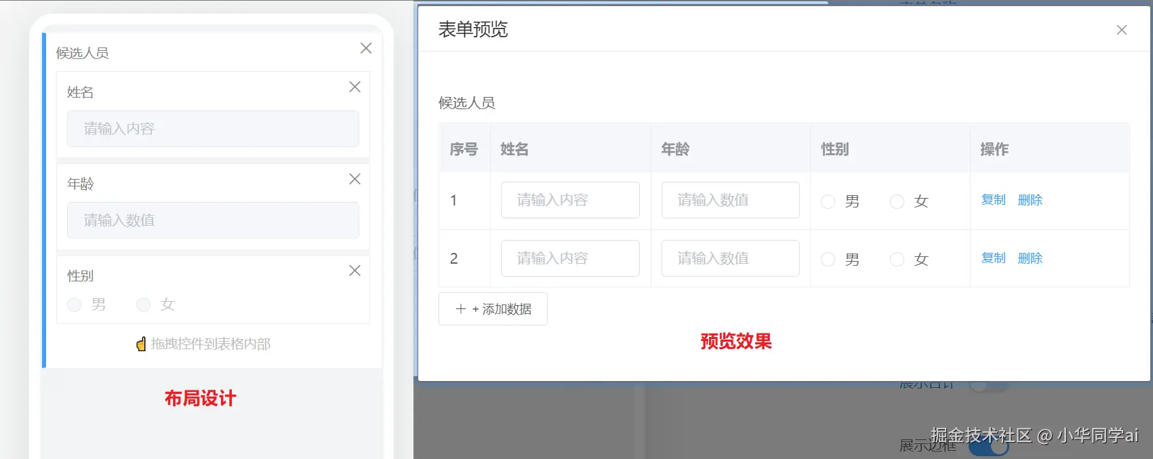Remove the 候选人员 table component with its X icon

click(x=366, y=48)
